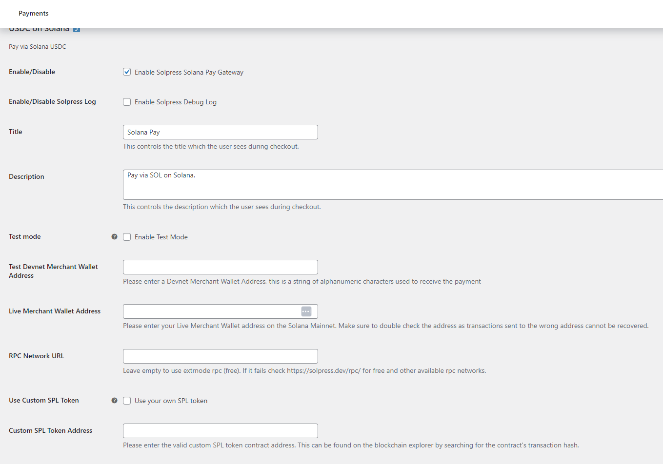Click the help icon beside Use Custom SPL Token

click(x=114, y=400)
